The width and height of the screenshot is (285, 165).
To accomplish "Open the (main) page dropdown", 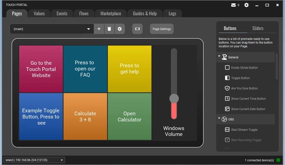I will click(52, 29).
